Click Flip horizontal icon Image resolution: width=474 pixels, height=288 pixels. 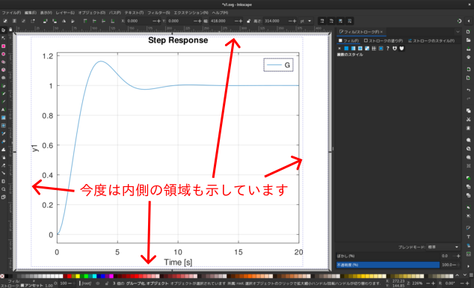pyautogui.click(x=64, y=21)
